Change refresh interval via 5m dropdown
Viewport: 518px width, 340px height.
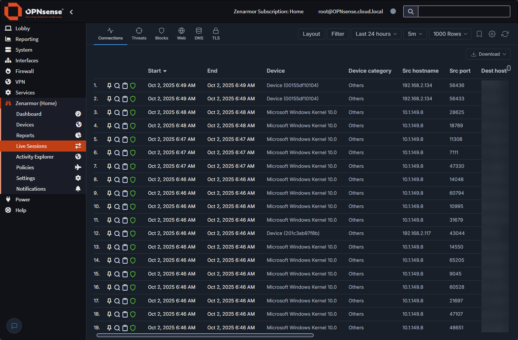pyautogui.click(x=415, y=34)
